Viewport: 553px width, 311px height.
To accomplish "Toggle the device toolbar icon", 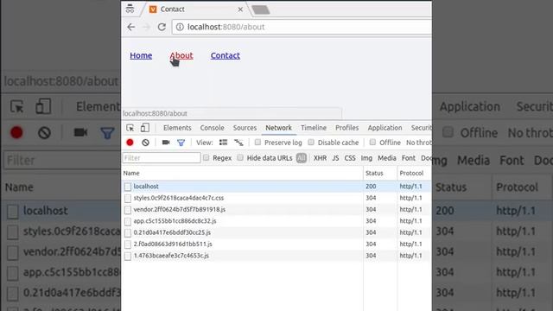I will 144,128.
